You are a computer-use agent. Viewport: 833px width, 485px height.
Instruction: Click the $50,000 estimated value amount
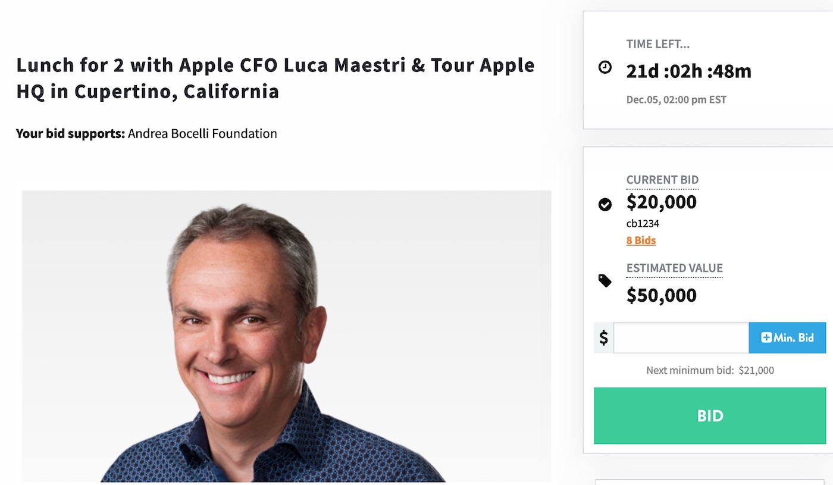coord(661,295)
